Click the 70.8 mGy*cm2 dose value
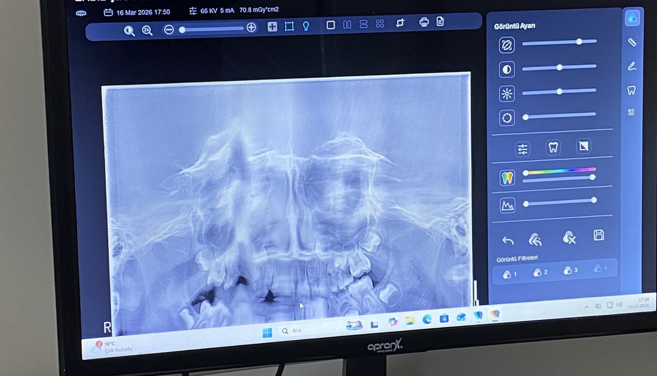 259,9
